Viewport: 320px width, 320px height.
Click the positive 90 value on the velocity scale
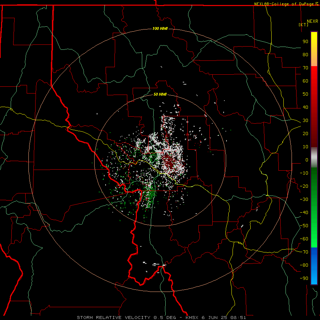pos(305,42)
